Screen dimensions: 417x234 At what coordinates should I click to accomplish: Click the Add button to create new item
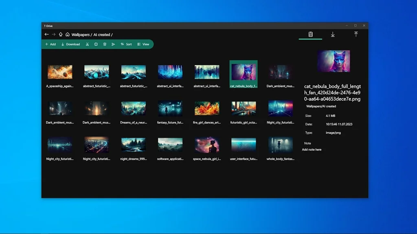[x=50, y=44]
